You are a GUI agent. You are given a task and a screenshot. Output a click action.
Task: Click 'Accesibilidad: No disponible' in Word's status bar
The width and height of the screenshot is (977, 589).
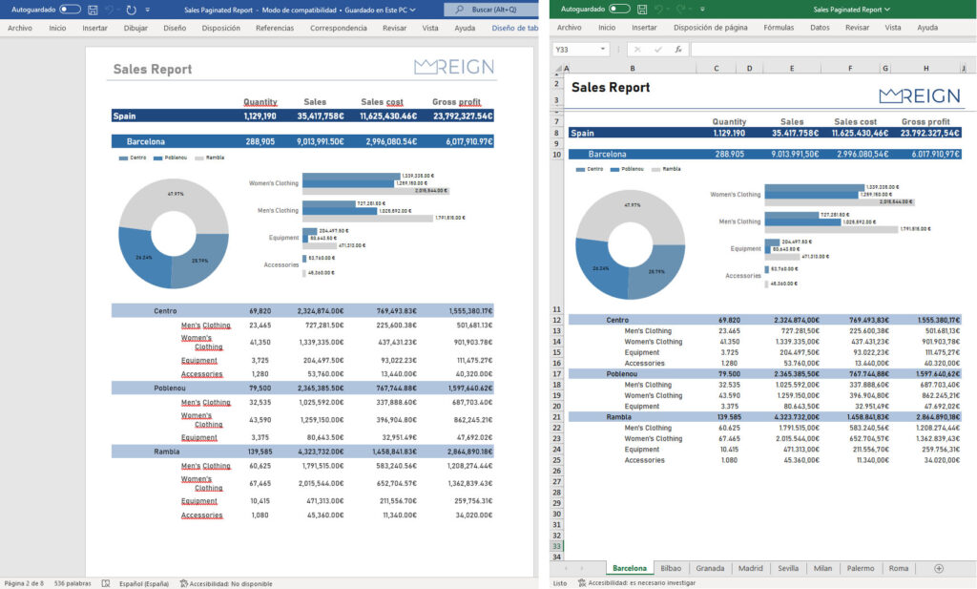[x=227, y=582]
